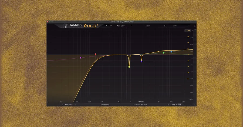Image resolution: width=243 pixels, height=127 pixels.
Task: Select the yellow notch band node near 1k
Action: (x=129, y=67)
